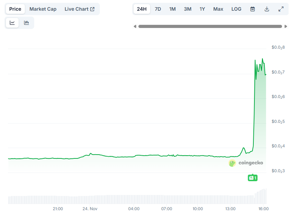Screen dimensions: 291x215
Task: Click the CoinGecko logo watermark
Action: pyautogui.click(x=246, y=163)
